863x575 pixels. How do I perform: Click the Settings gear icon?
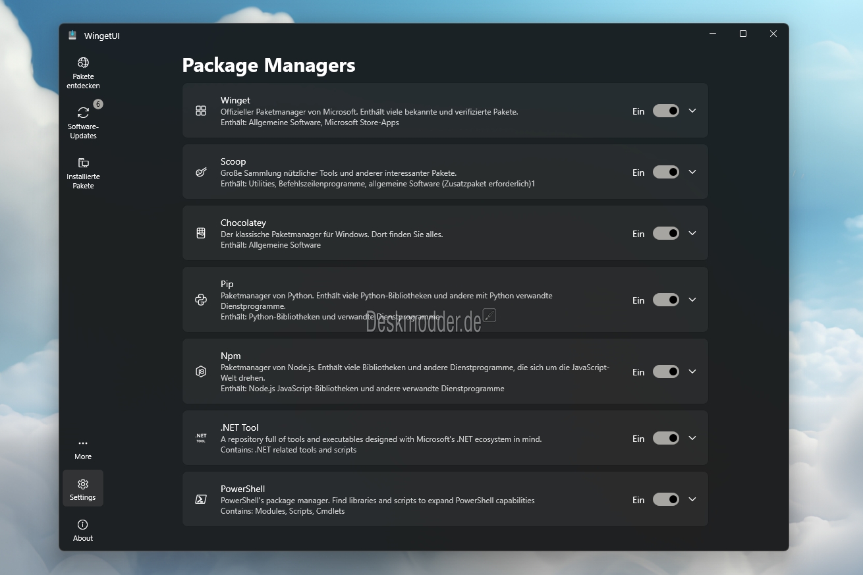(83, 484)
